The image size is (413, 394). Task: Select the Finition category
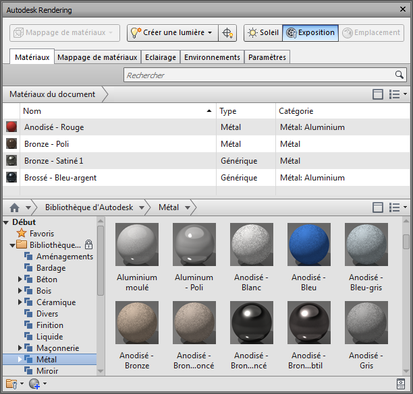(44, 325)
